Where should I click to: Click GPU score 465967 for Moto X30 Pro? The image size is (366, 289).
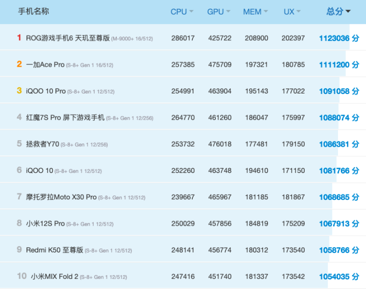(x=220, y=197)
